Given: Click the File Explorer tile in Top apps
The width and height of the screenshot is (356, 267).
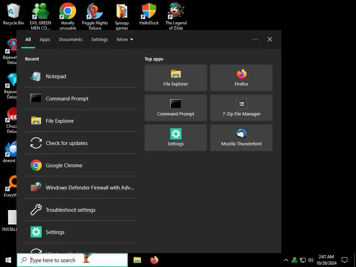Looking at the screenshot, I should coord(176,78).
